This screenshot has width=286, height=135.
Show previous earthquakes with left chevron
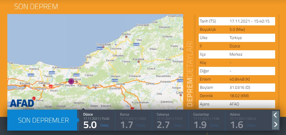point(275,115)
